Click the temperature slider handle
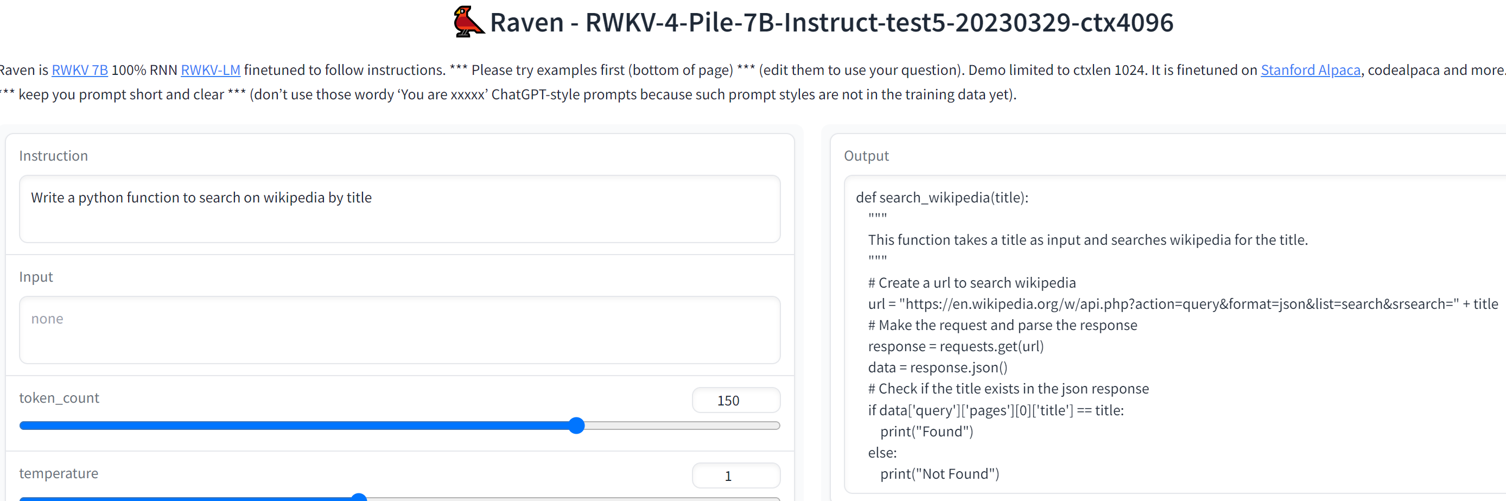Screen dimensions: 1506x501 (x=358, y=498)
